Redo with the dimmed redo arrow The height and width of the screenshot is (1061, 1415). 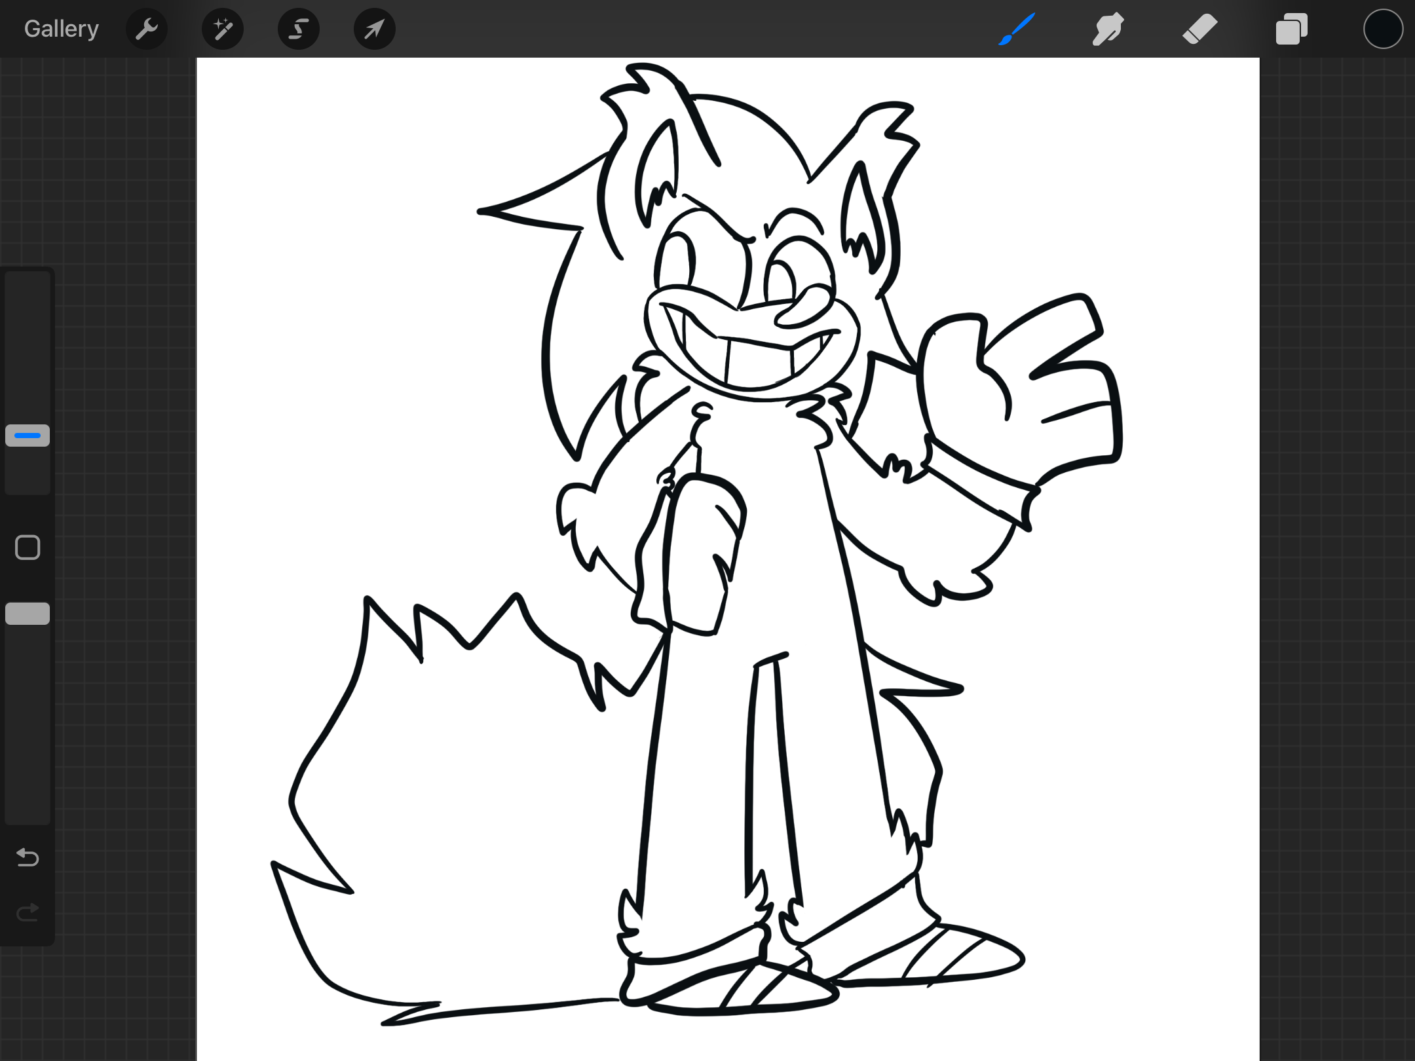point(28,912)
